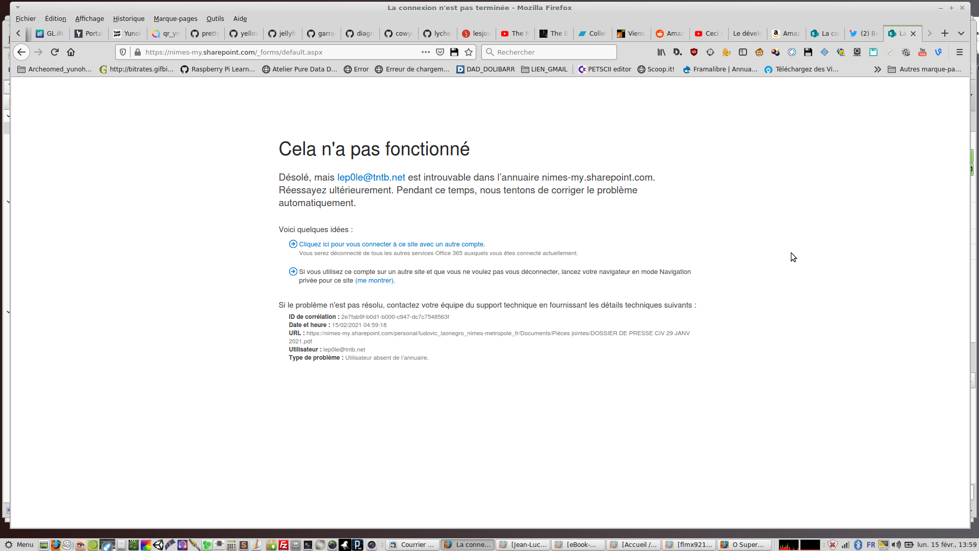Switch to the jellyfin GitHub tab
Image resolution: width=979 pixels, height=551 pixels.
point(282,33)
